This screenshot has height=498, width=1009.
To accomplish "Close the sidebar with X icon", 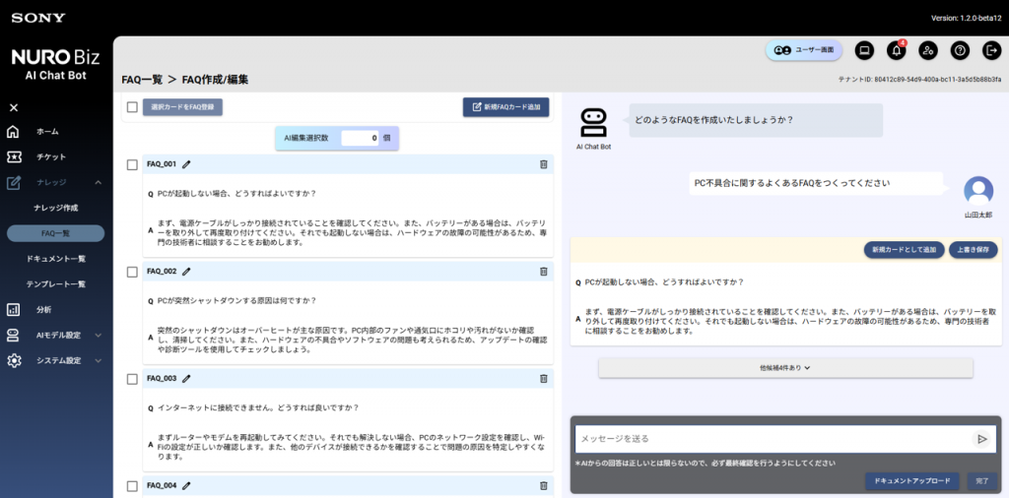I will click(x=14, y=107).
